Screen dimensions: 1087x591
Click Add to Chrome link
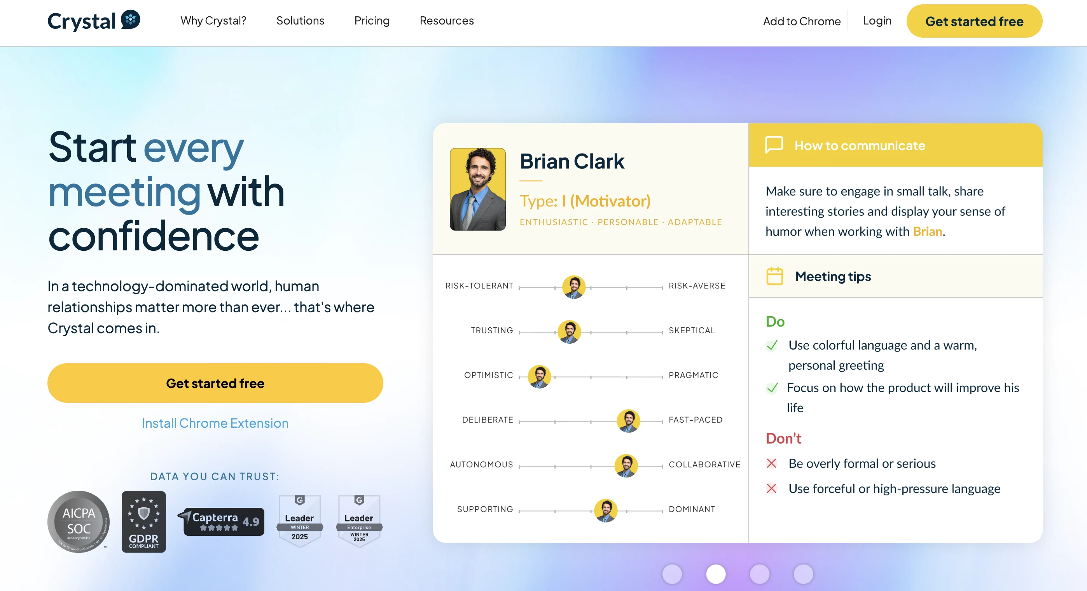[x=801, y=21]
